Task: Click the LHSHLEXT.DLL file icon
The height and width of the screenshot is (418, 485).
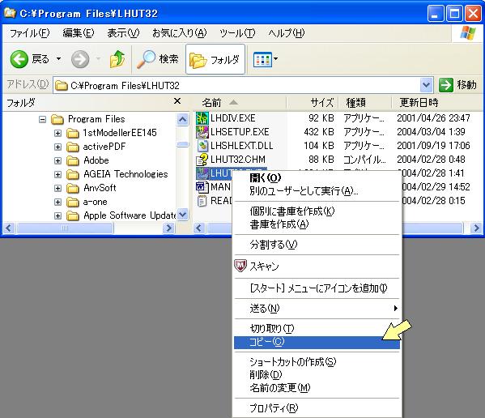Action: [202, 146]
